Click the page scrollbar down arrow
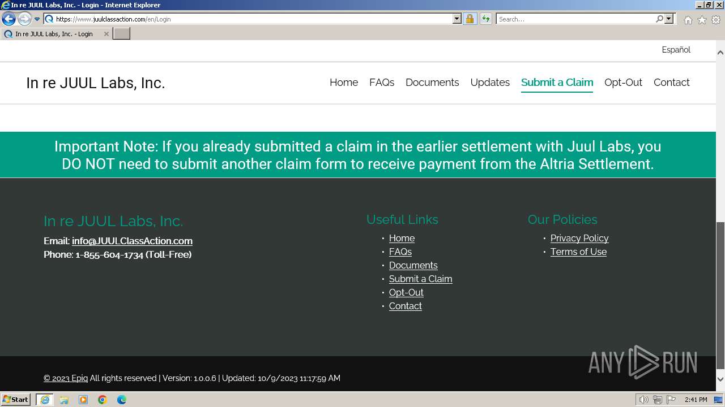The height and width of the screenshot is (407, 725). coord(720,379)
